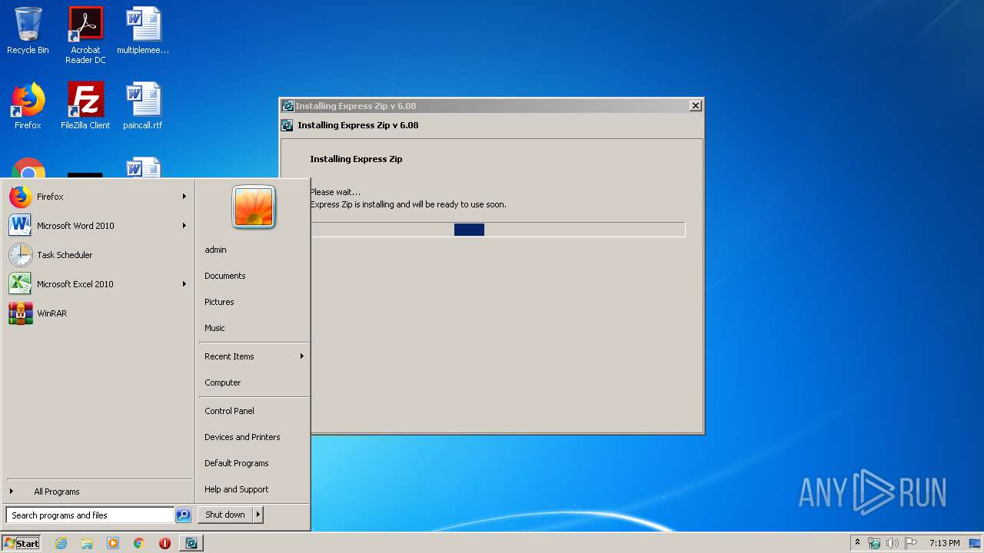Screen dimensions: 984x553
Task: Open Acrobat Reader DC desktop shortcut
Action: [85, 35]
